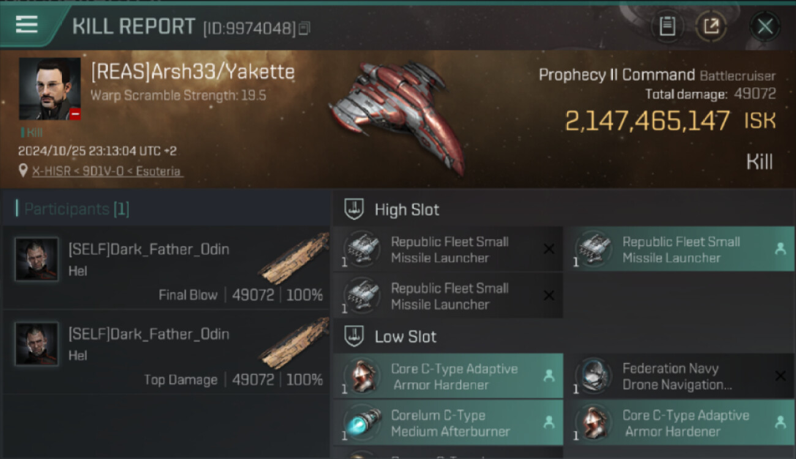Select Core C-Type Adaptive Armor Hardener on left
796x459 pixels.
(x=448, y=376)
